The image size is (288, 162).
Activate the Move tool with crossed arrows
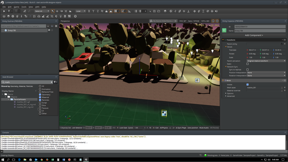57,11
